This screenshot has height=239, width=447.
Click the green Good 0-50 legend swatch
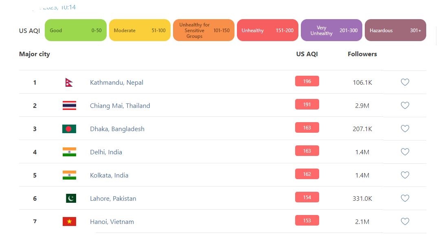point(75,30)
